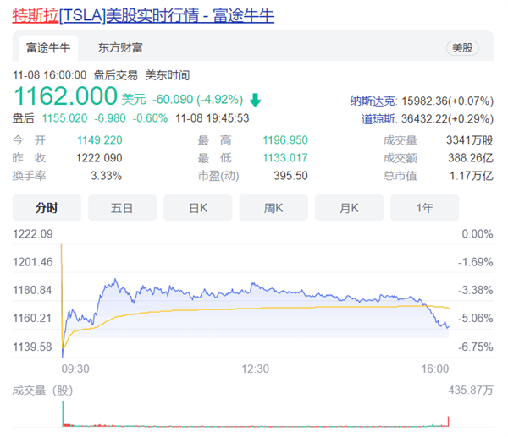This screenshot has height=437, width=508.
Task: Display the 月K chart view
Action: (349, 208)
